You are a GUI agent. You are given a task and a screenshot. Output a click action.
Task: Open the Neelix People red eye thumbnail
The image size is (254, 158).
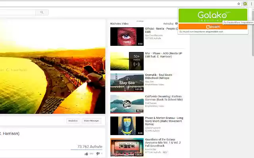click(127, 36)
